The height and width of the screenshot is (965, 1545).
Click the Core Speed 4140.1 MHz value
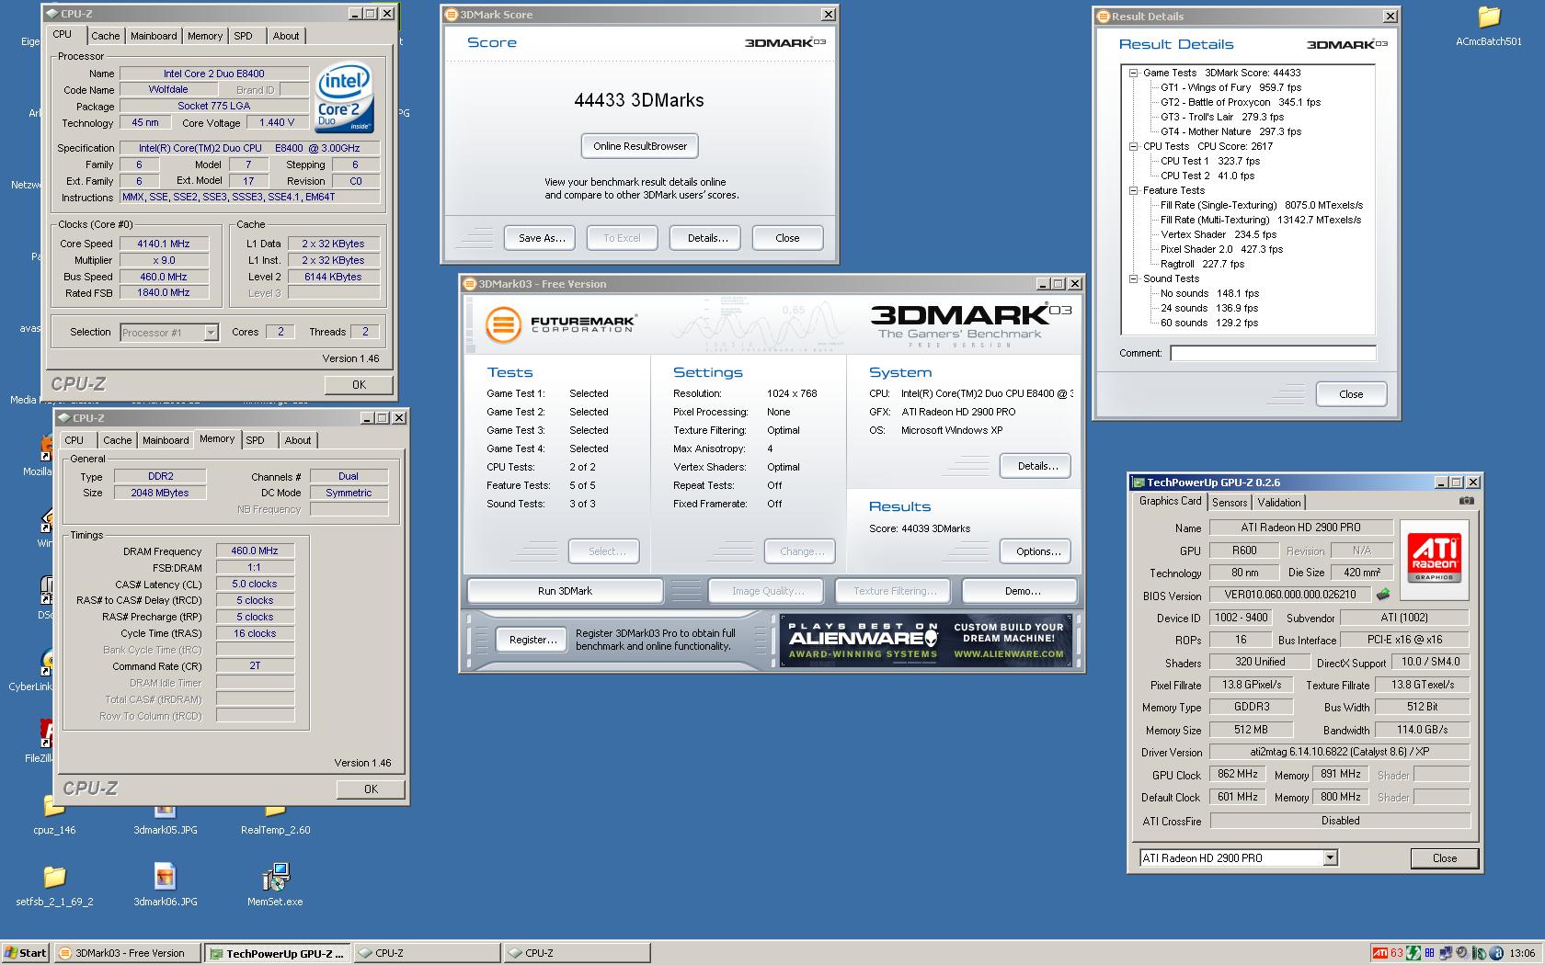[x=164, y=244]
